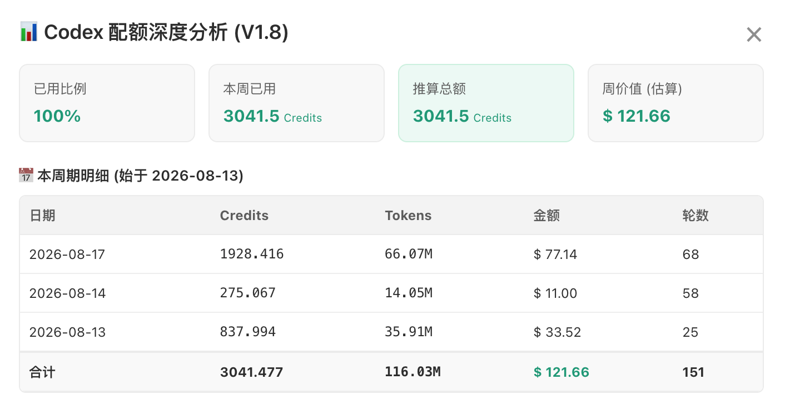This screenshot has width=785, height=409.
Task: Click the green $ 121.66 table total
Action: pos(562,372)
